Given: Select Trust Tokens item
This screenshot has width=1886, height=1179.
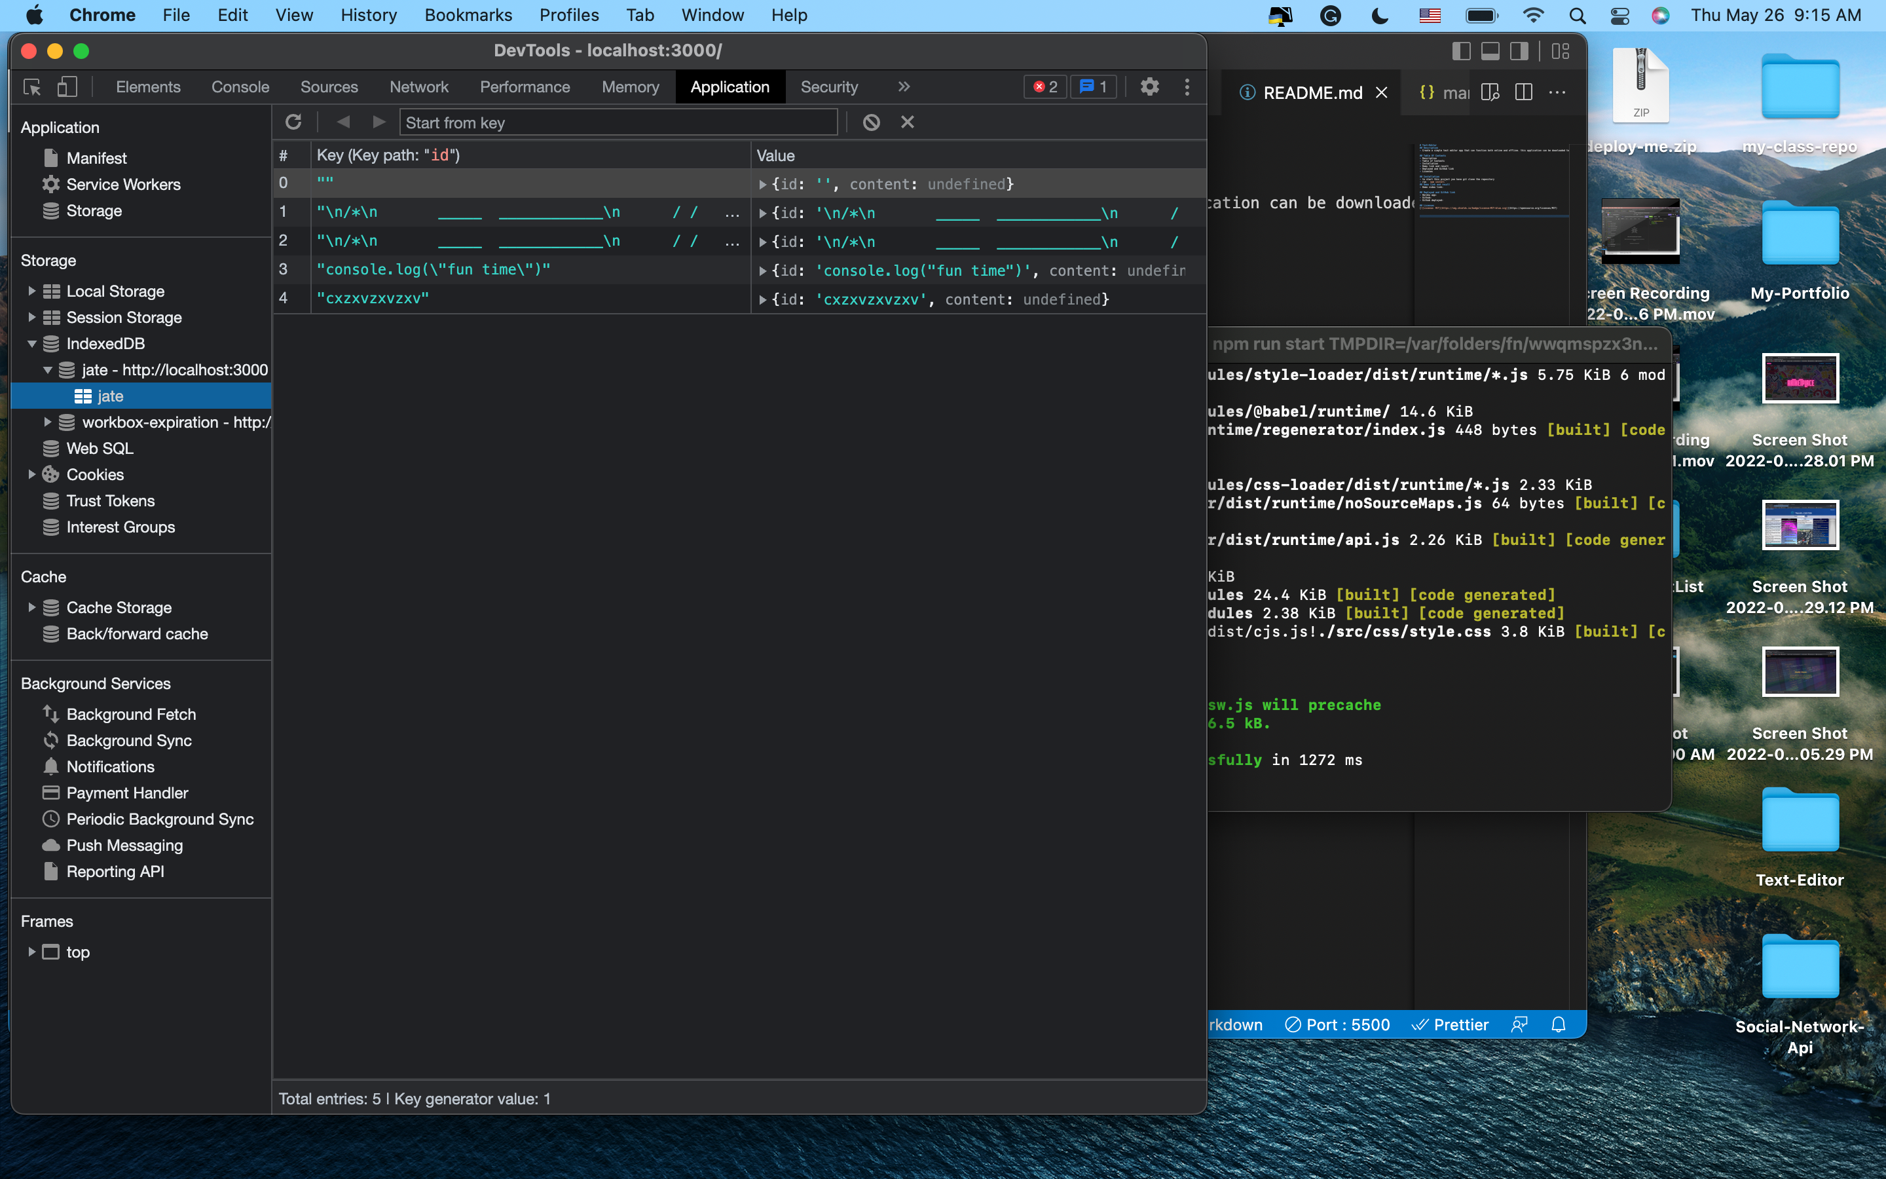Looking at the screenshot, I should click(110, 500).
